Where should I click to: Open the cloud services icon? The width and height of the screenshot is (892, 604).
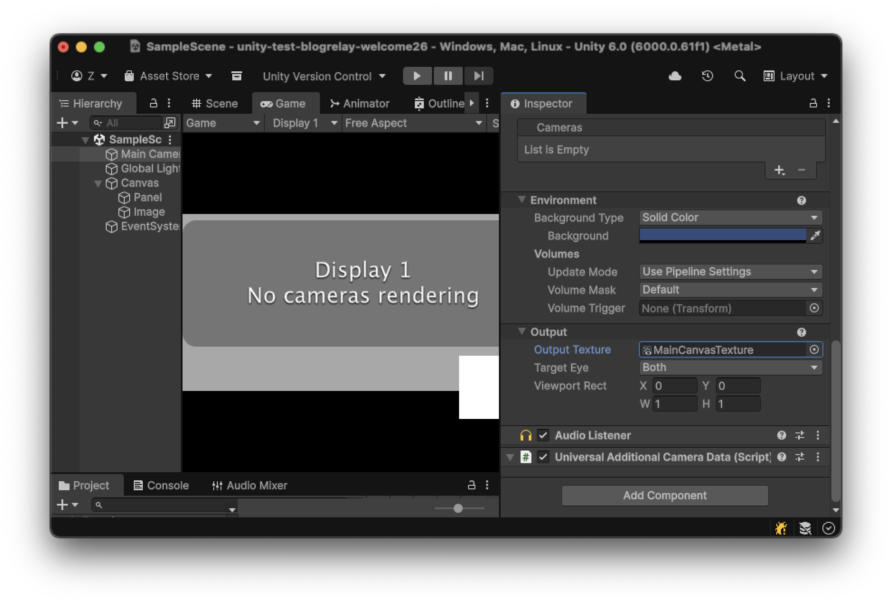pos(675,76)
